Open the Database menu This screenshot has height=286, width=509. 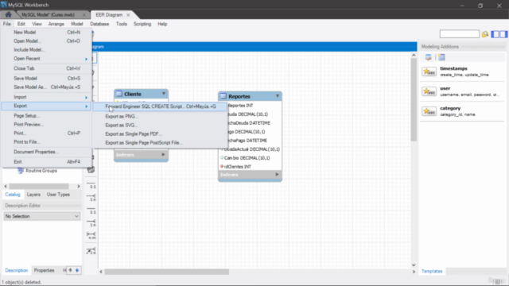[99, 24]
